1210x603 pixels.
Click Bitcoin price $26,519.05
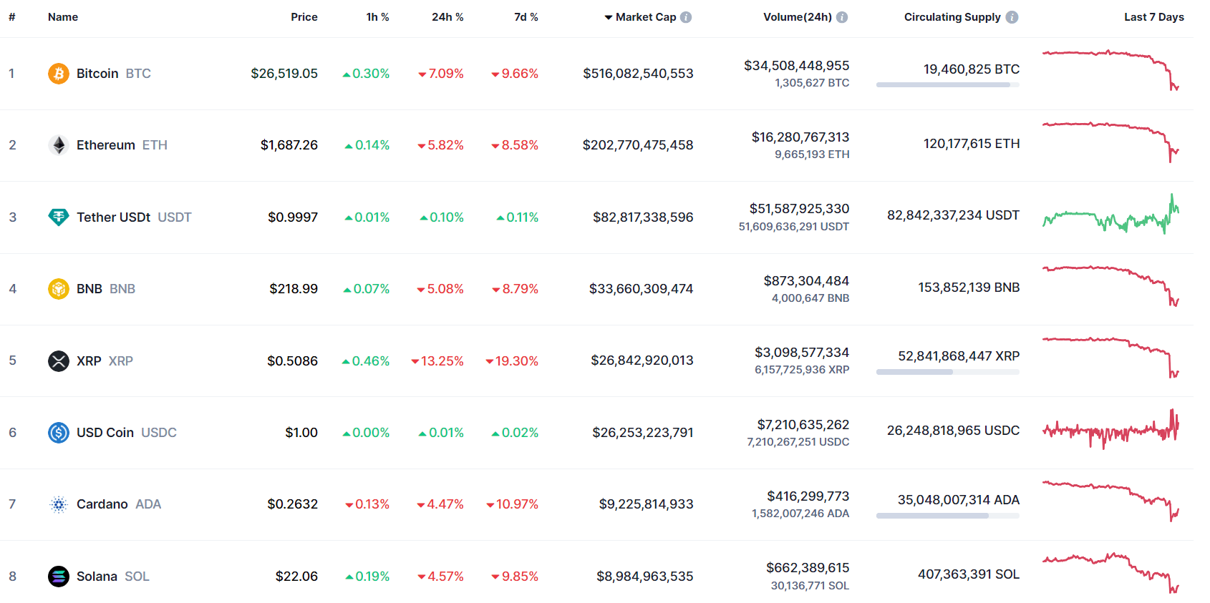click(x=284, y=74)
